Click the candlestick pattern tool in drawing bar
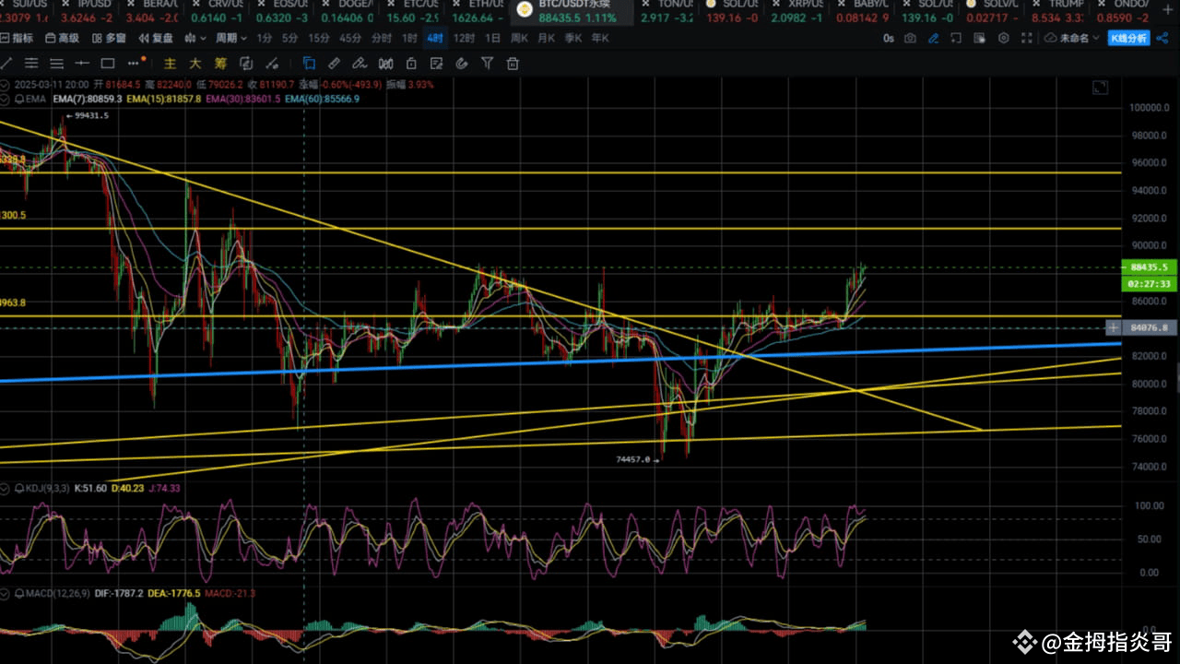 point(385,64)
